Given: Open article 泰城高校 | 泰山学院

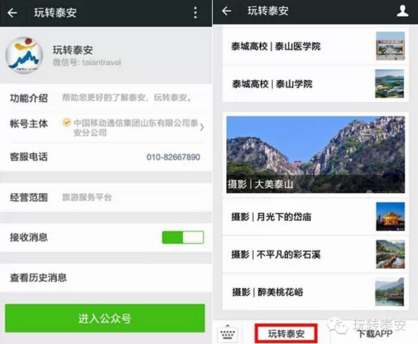Looking at the screenshot, I should click(316, 84).
